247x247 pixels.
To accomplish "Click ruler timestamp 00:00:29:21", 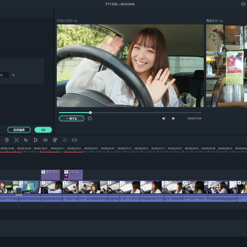I will pyautogui.click(x=142, y=148).
